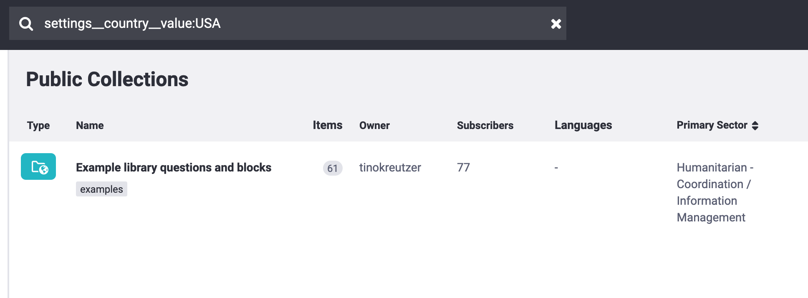808x298 pixels.
Task: Click the Primary Sector column label
Action: tap(712, 125)
